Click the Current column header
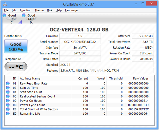 pyautogui.click(x=81, y=78)
